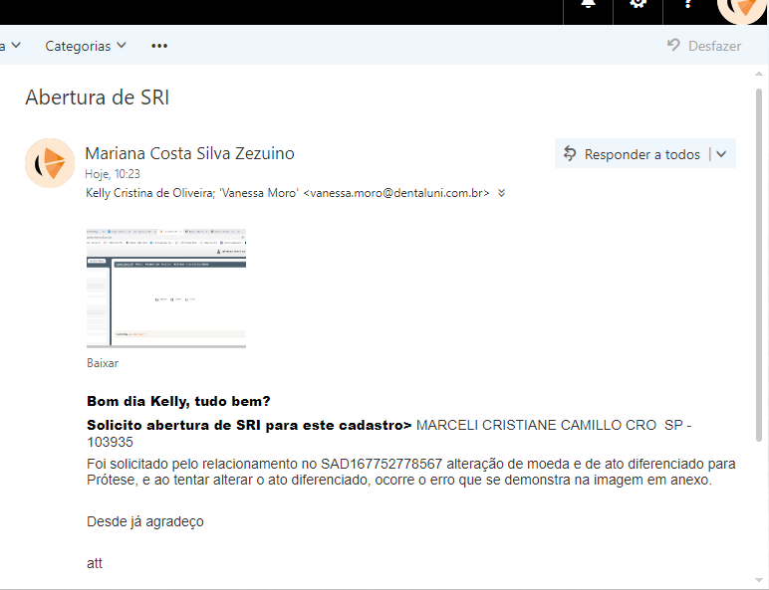Click the Baixar download link
This screenshot has width=769, height=590.
click(x=103, y=363)
